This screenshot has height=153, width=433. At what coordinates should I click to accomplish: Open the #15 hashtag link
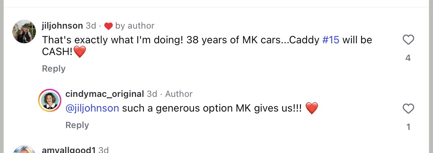tap(331, 40)
